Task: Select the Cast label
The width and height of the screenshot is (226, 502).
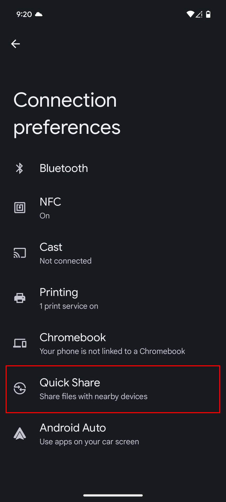Action: point(51,247)
